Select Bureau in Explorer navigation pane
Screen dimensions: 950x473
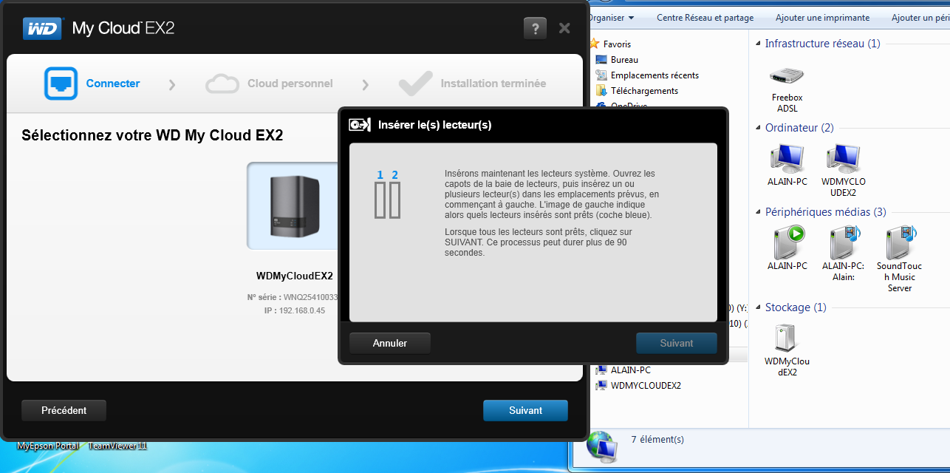pyautogui.click(x=624, y=60)
